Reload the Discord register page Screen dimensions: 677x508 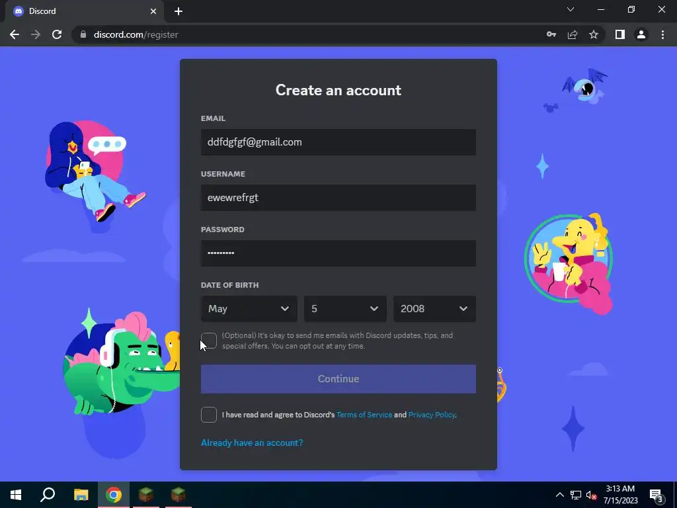pos(57,34)
